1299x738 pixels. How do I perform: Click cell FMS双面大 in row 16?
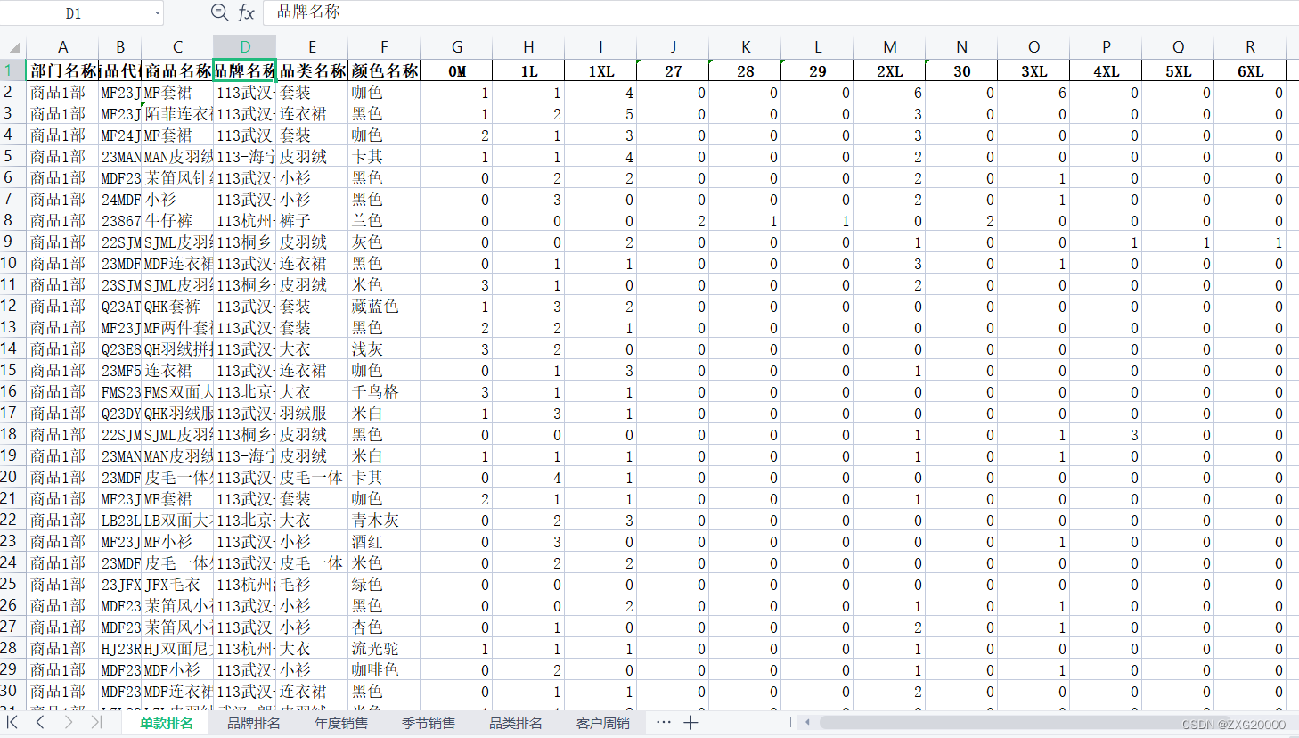click(177, 391)
